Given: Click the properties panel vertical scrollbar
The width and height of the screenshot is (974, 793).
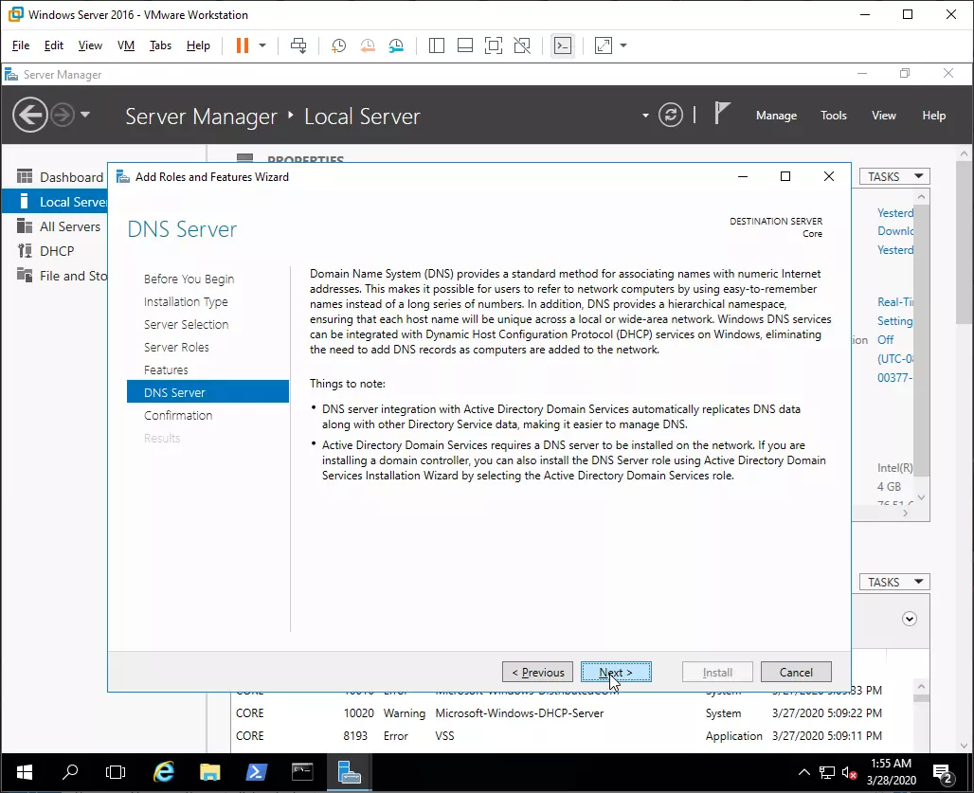Looking at the screenshot, I should [921, 338].
